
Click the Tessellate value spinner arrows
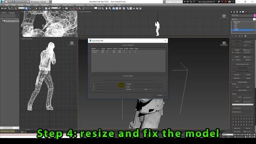coord(252,50)
